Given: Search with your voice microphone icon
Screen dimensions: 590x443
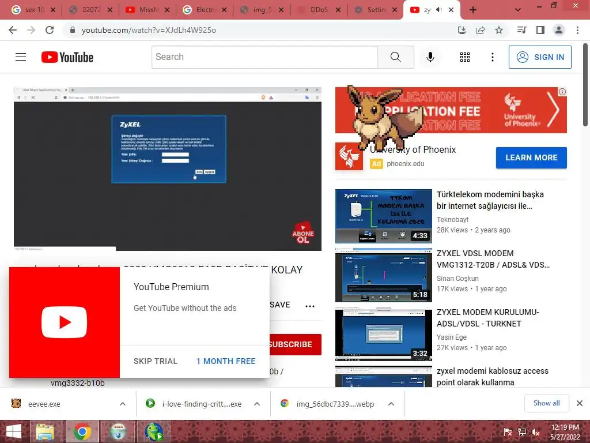Looking at the screenshot, I should click(430, 57).
